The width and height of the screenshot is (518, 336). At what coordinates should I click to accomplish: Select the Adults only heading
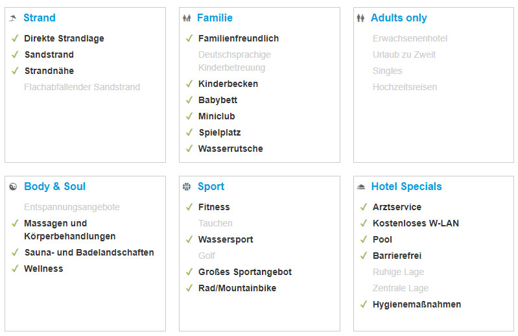(399, 18)
